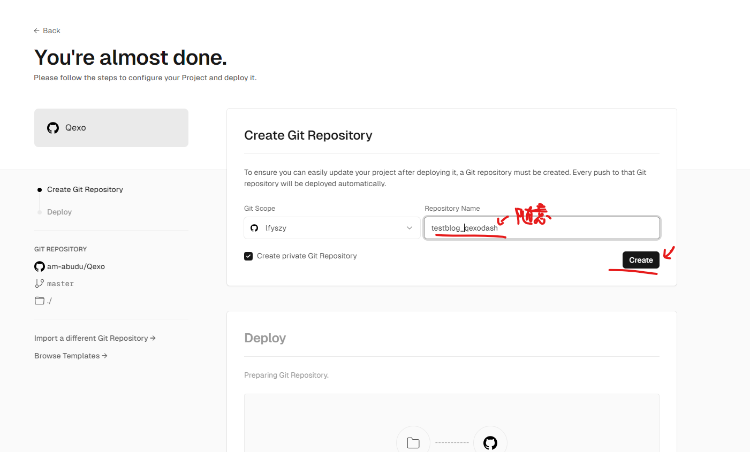Click the ./ root directory text
The height and width of the screenshot is (452, 750).
[x=49, y=301]
